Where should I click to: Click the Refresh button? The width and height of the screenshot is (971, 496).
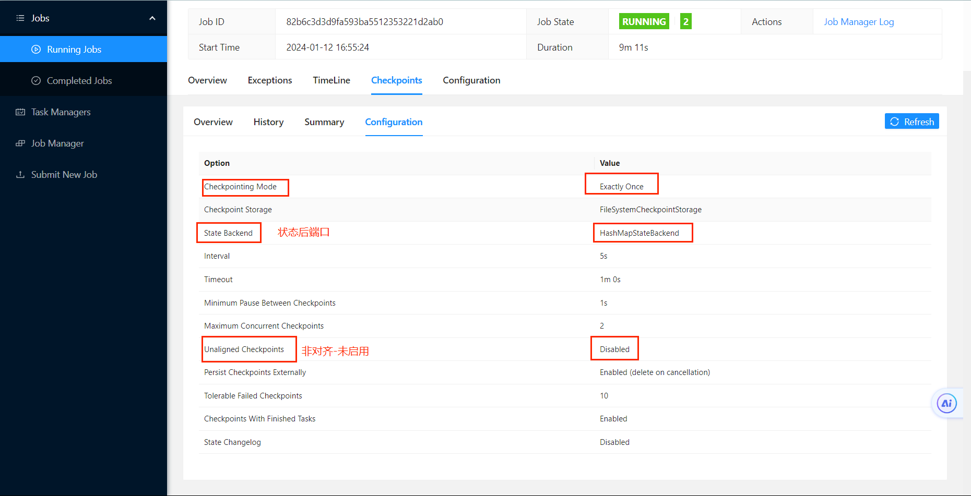pos(912,122)
